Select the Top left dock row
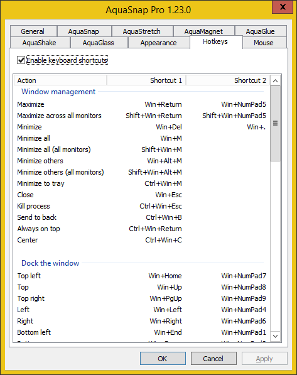This screenshot has height=375, width=297. [142, 276]
